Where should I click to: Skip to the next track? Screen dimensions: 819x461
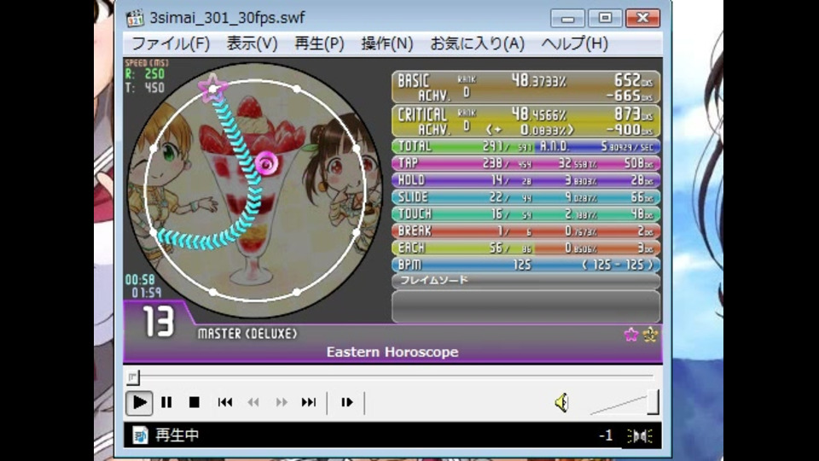click(x=309, y=402)
